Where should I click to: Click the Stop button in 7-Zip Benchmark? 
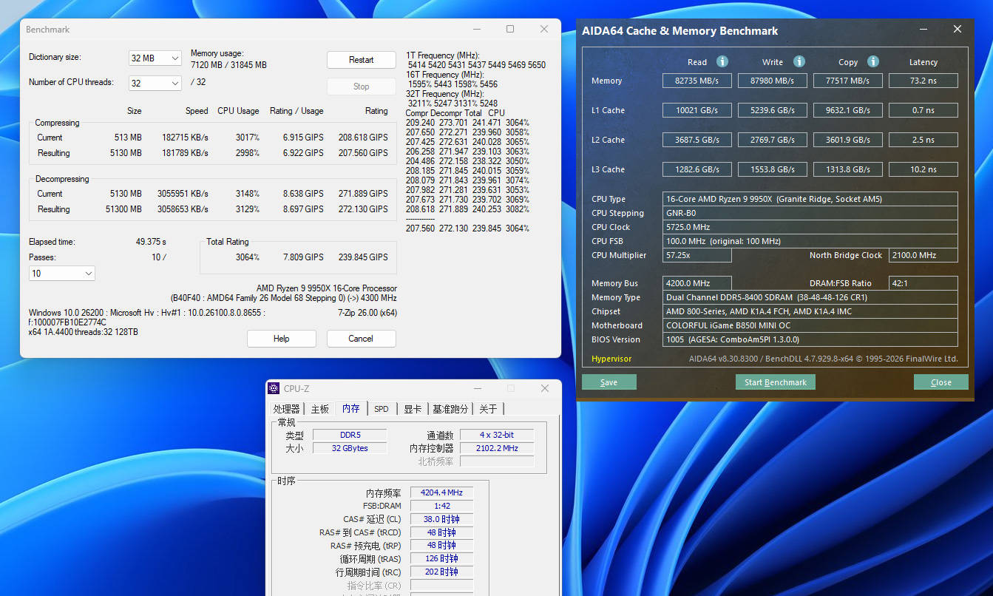click(362, 87)
